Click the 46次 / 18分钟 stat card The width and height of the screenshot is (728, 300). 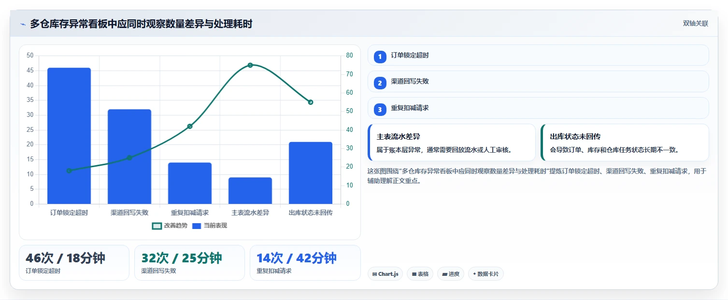click(74, 263)
